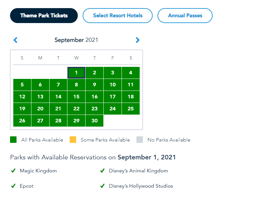Click the Magic Kingdom park name
The image size is (269, 199).
38,171
